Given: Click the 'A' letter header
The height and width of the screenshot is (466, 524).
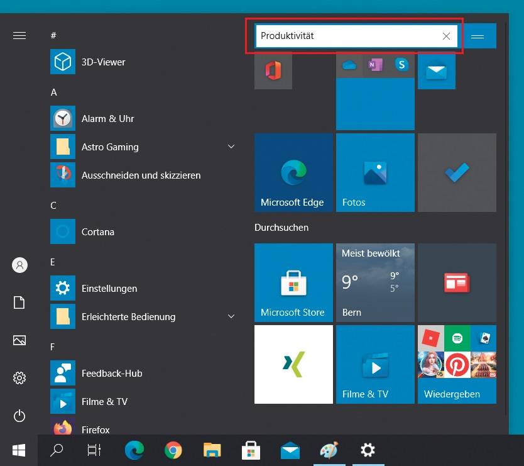Looking at the screenshot, I should pyautogui.click(x=54, y=92).
